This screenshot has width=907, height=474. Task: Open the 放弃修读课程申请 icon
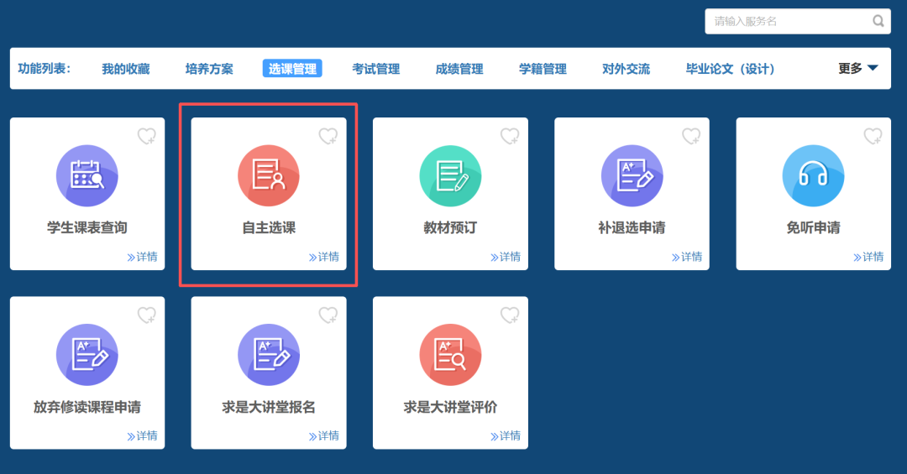(x=87, y=355)
